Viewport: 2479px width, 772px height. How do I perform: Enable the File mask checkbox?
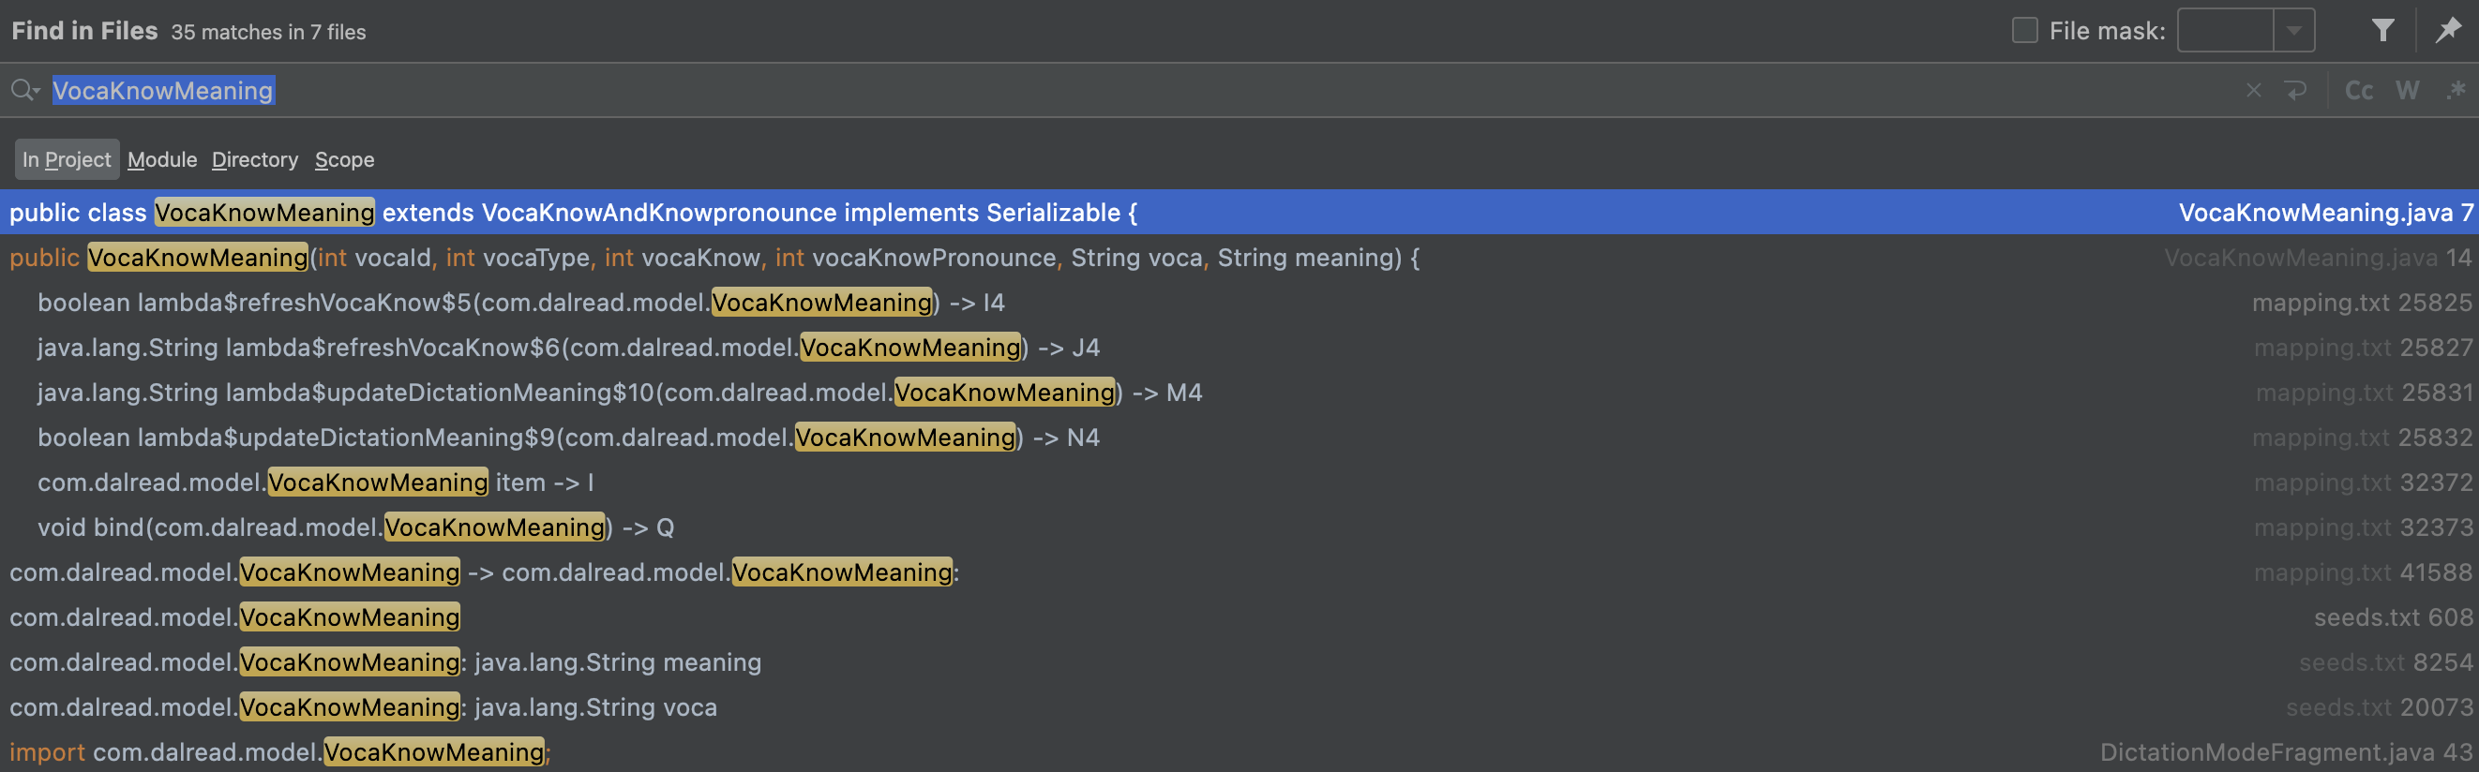click(2025, 31)
